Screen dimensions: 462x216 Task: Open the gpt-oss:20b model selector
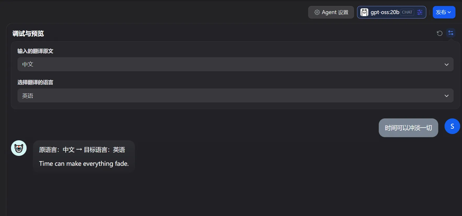coord(385,12)
